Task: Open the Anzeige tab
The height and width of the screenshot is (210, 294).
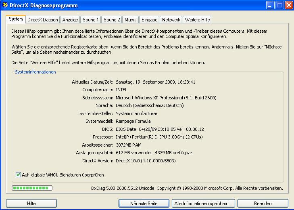Action: point(70,19)
